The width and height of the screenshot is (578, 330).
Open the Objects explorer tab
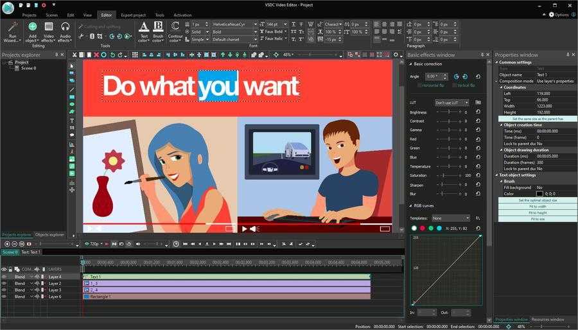coord(49,235)
